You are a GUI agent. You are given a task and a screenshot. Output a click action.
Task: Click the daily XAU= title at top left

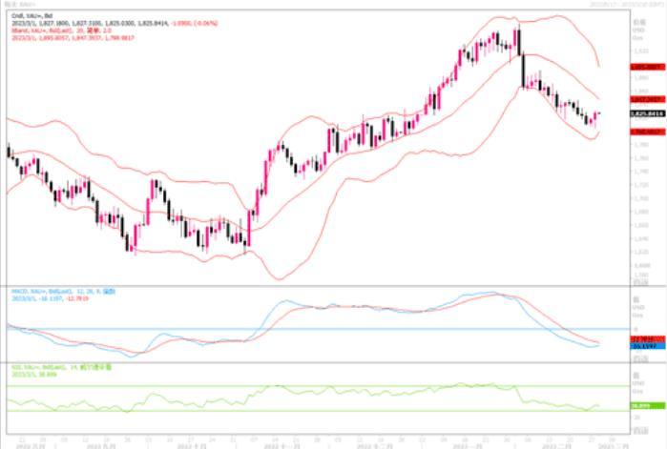pos(17,5)
